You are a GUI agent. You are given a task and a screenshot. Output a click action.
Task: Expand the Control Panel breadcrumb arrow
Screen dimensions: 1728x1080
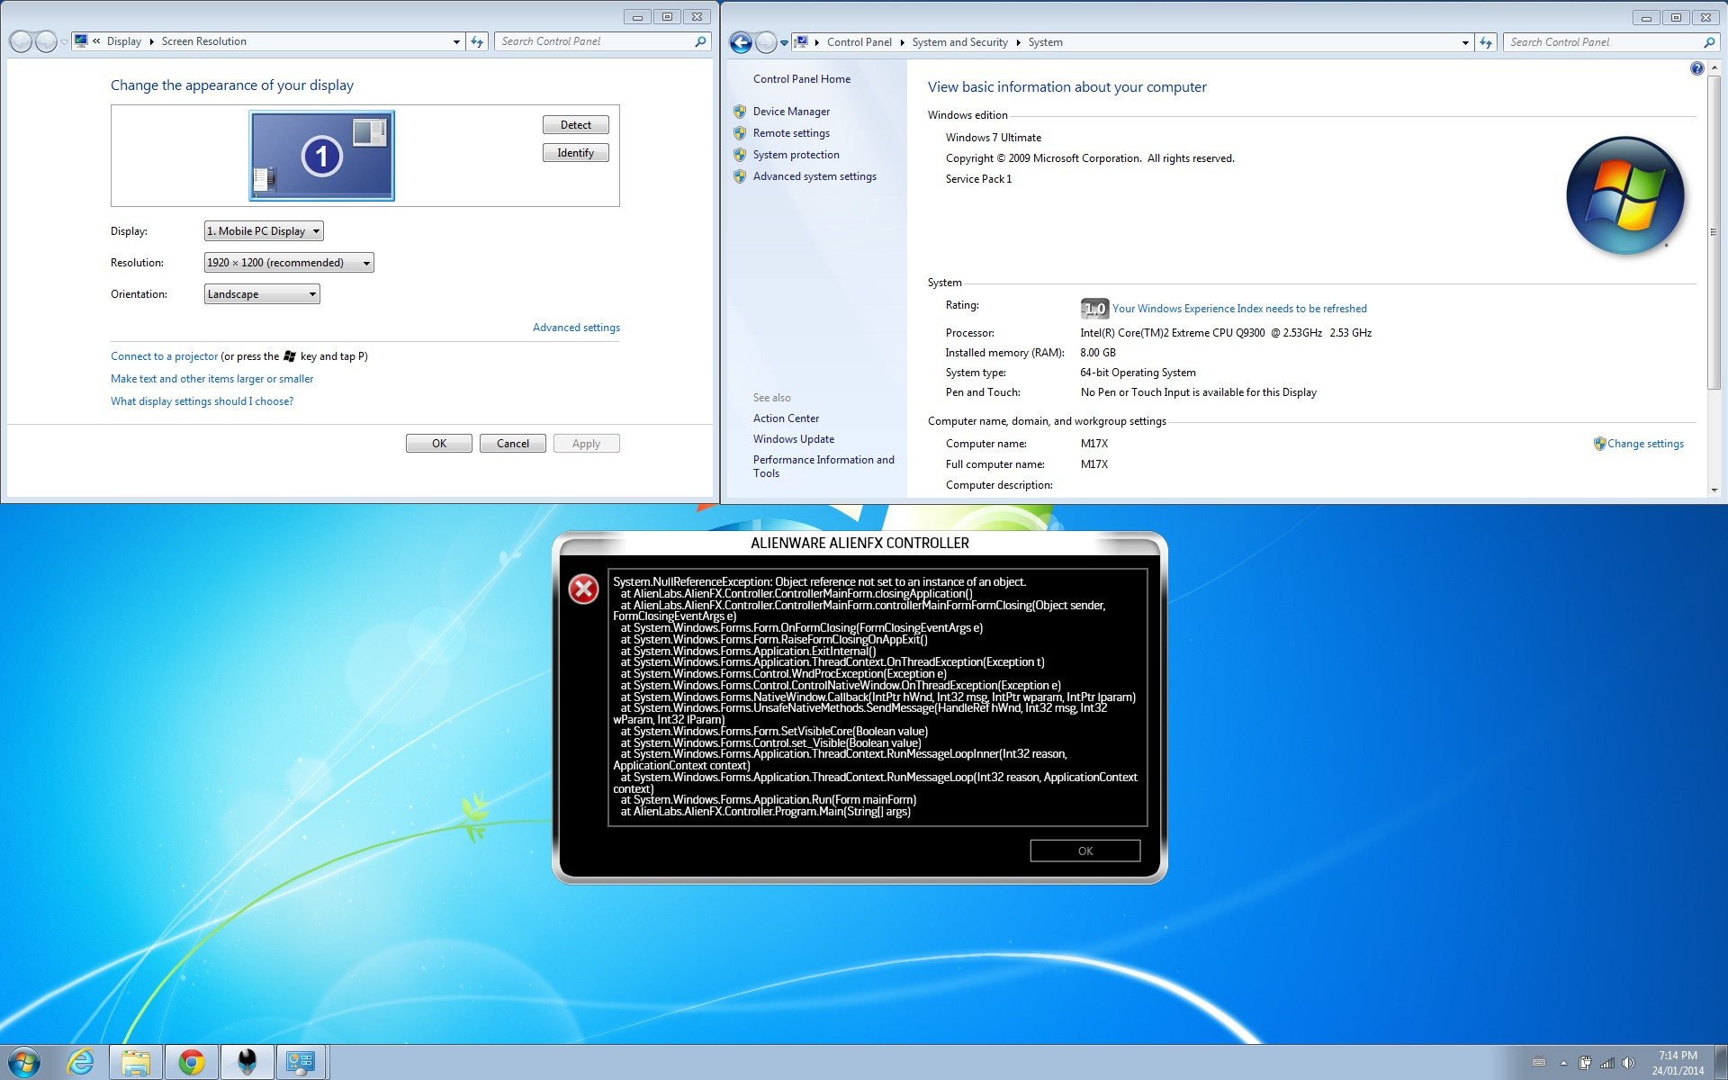[x=902, y=42]
